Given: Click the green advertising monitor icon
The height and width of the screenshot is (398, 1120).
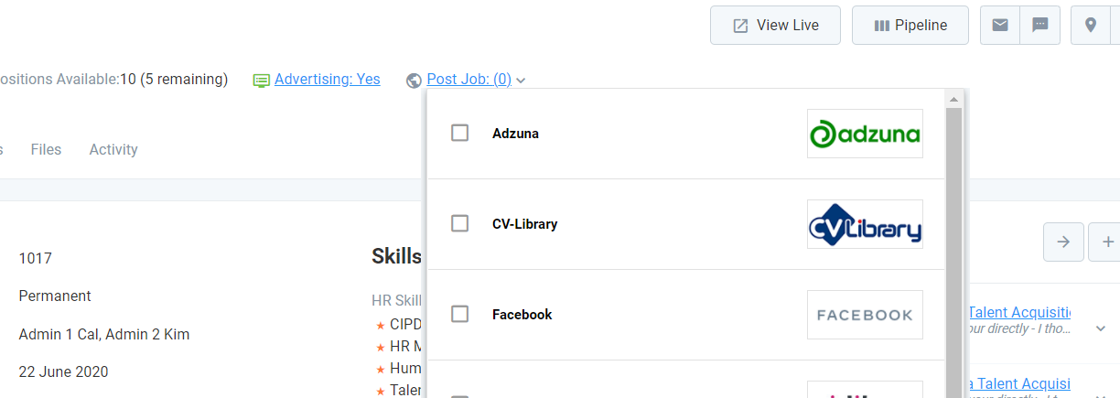Looking at the screenshot, I should click(262, 81).
